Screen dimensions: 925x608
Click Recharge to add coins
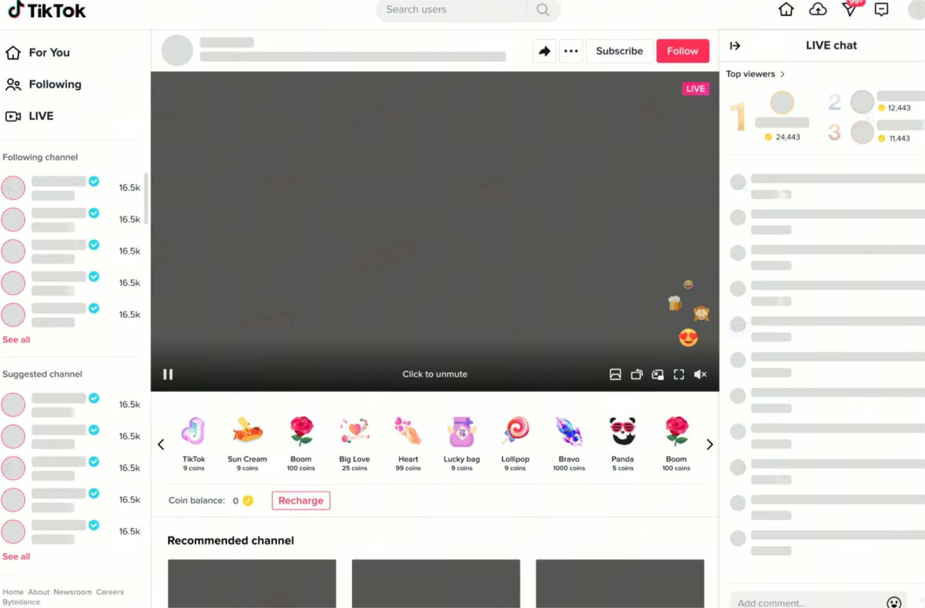pos(300,500)
